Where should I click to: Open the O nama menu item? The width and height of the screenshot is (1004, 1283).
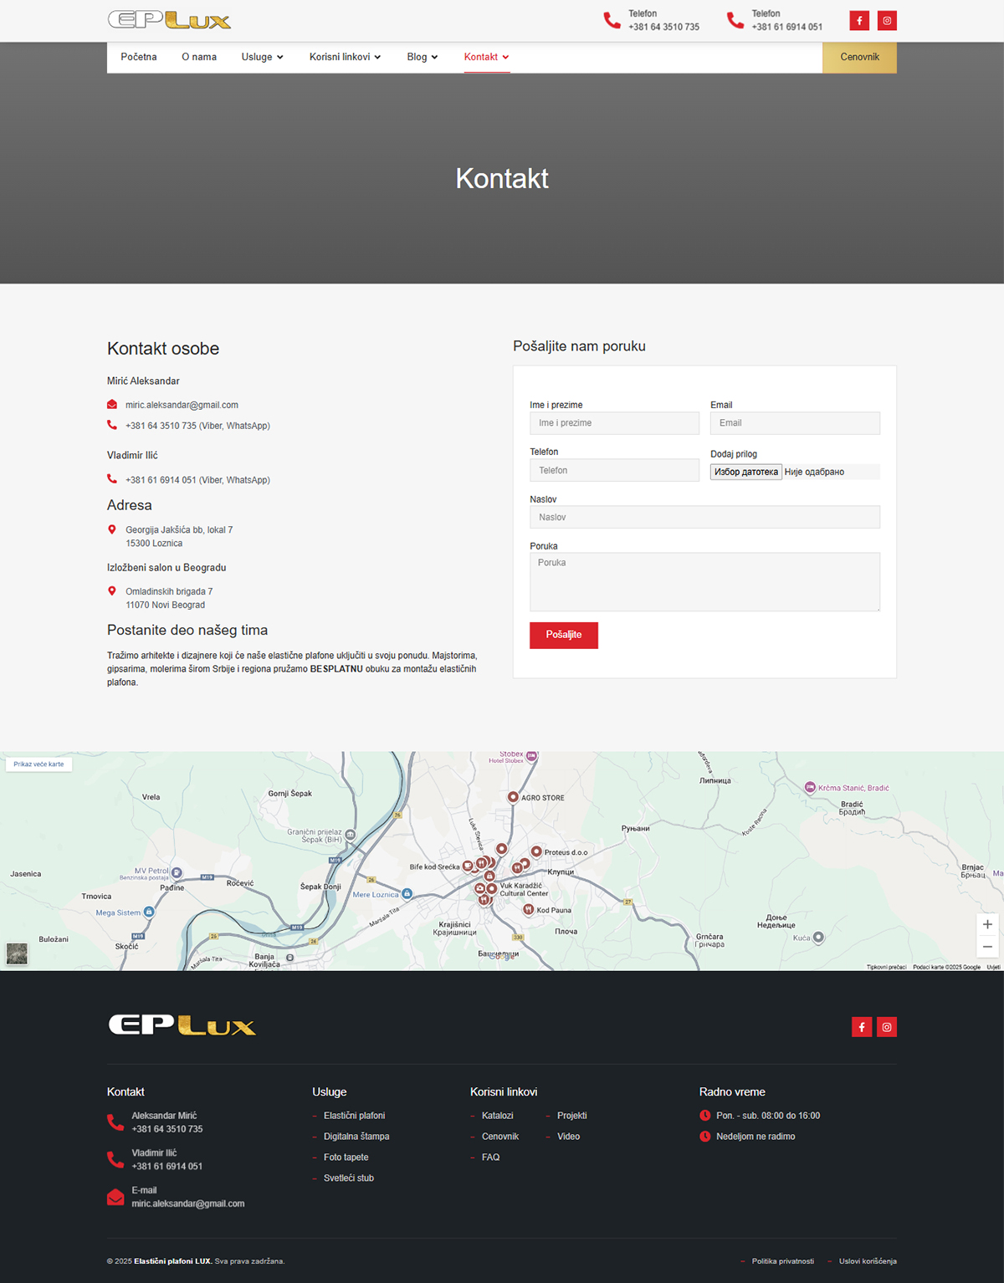(x=199, y=57)
